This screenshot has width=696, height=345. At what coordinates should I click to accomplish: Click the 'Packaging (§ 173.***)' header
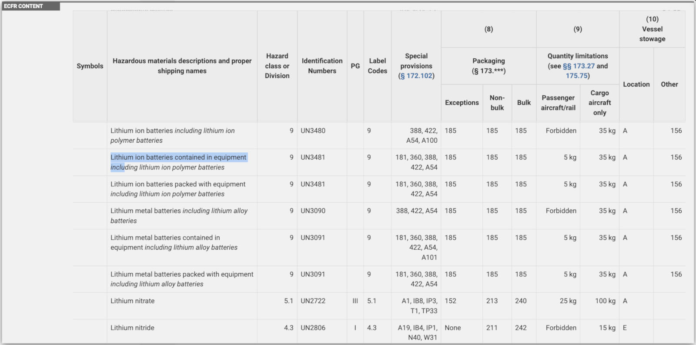click(489, 66)
